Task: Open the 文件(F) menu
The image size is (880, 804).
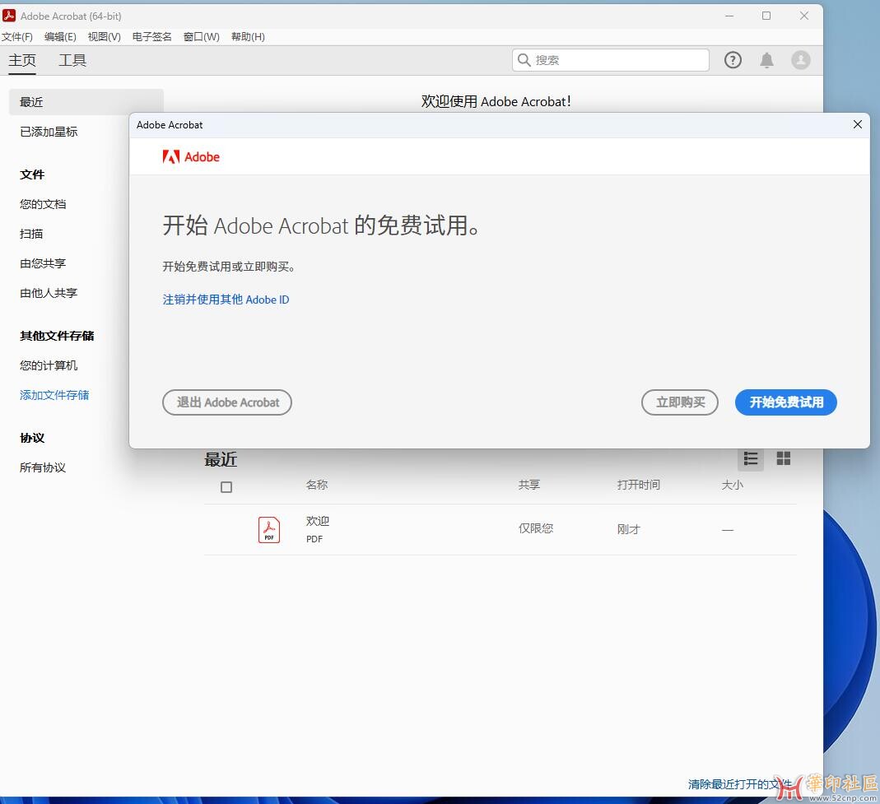Action: click(x=17, y=37)
